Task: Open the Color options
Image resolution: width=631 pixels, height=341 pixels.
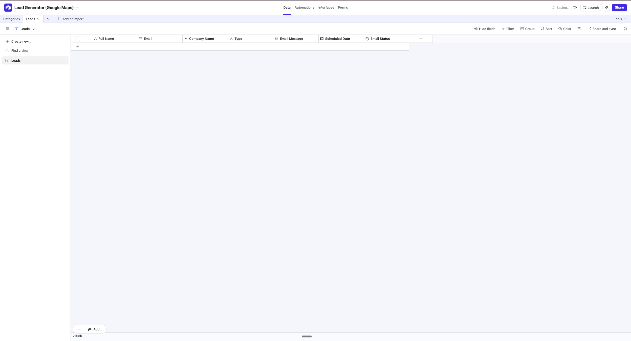Action: (565, 29)
